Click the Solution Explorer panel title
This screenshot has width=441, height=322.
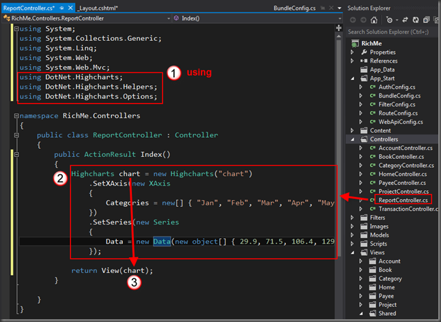click(x=369, y=8)
